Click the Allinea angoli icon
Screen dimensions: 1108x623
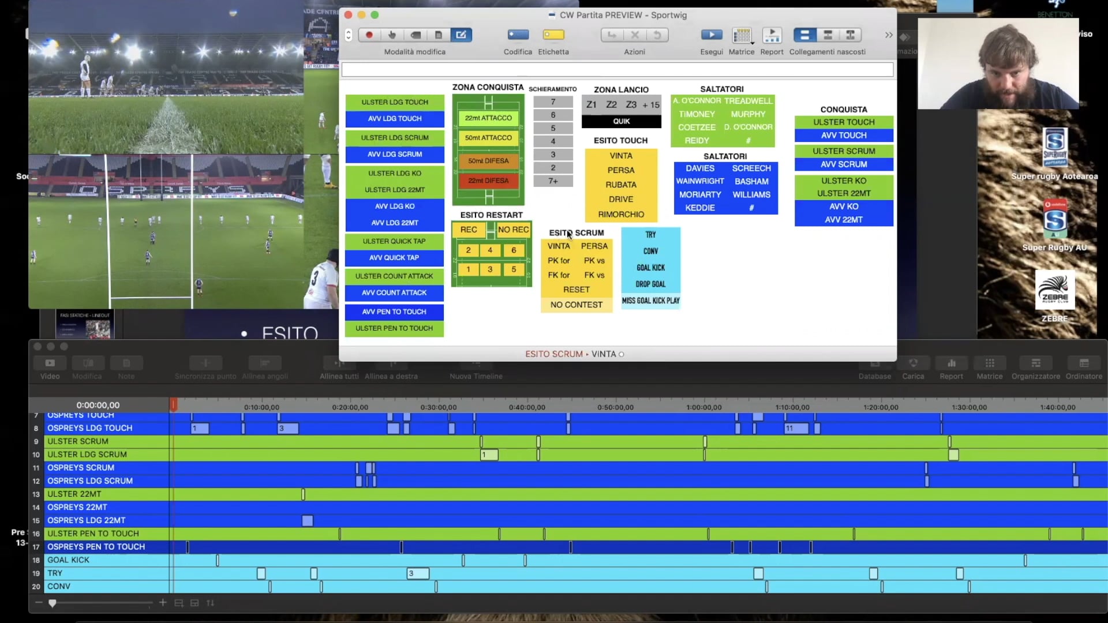(265, 363)
